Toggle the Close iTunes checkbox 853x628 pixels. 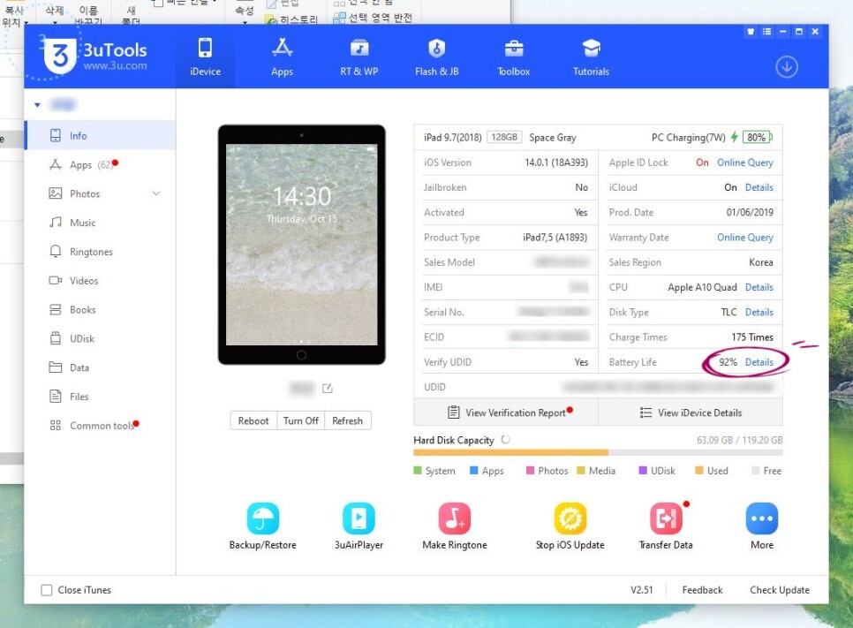pyautogui.click(x=47, y=590)
